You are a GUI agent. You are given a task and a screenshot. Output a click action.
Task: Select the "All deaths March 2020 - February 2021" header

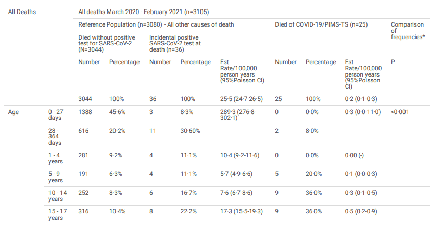(144, 11)
